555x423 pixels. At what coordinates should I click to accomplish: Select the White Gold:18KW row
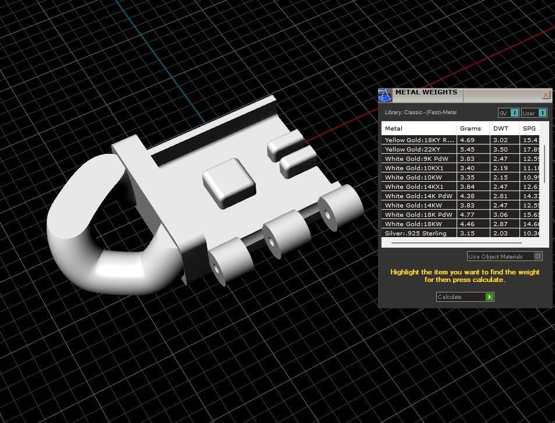[x=460, y=224]
